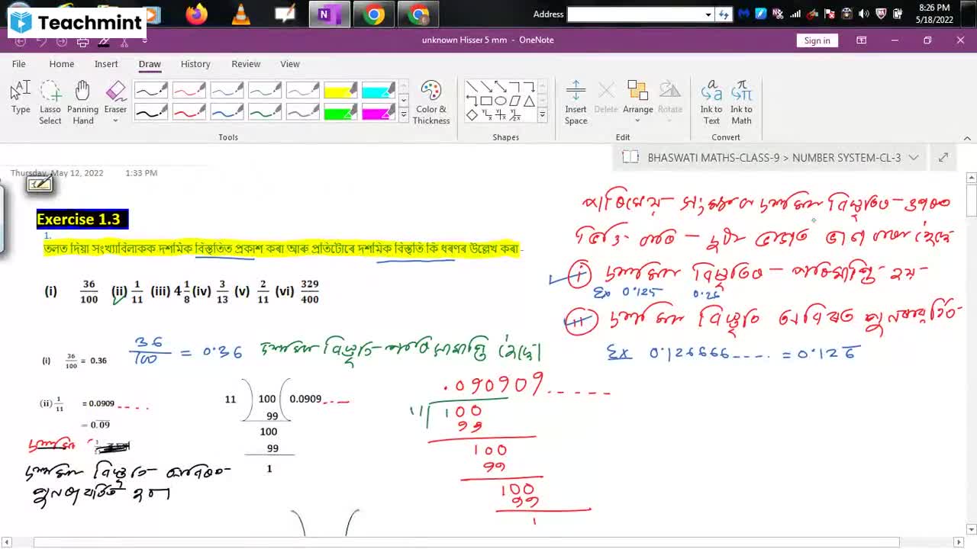Launch VLC from the taskbar
977x549 pixels.
point(240,14)
